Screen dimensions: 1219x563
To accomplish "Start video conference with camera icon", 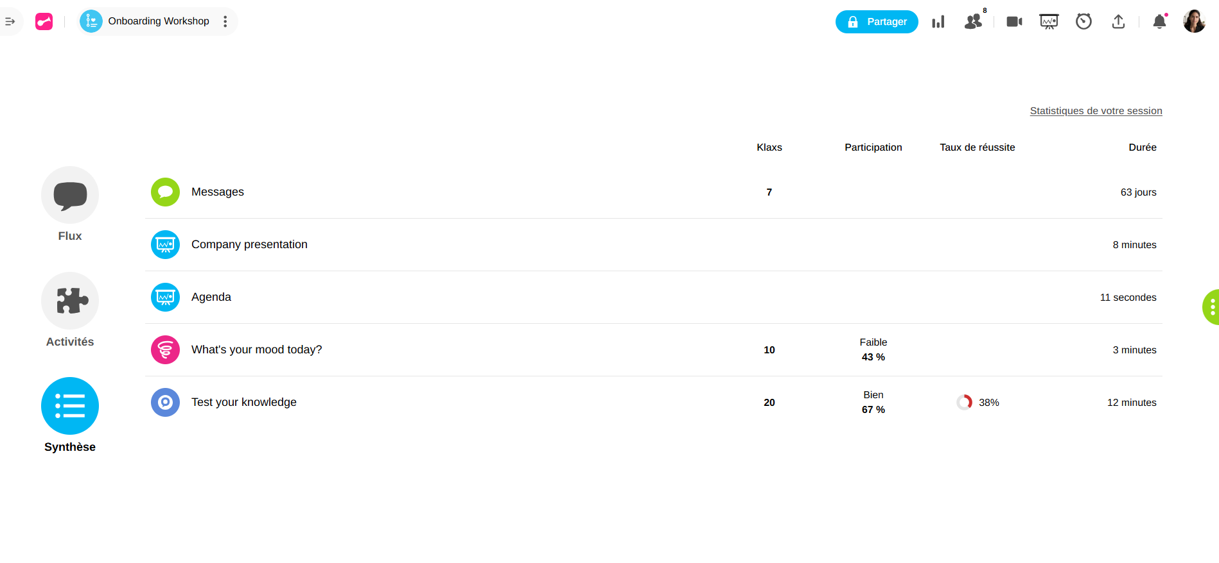I will tap(1014, 22).
